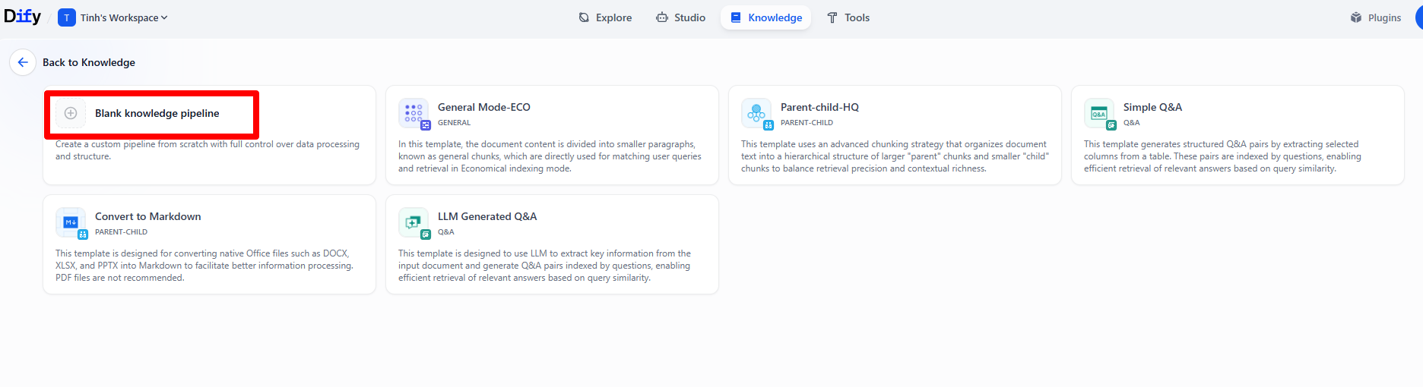Screen dimensions: 1423x387
Task: Go to the Tools tab
Action: 848,17
